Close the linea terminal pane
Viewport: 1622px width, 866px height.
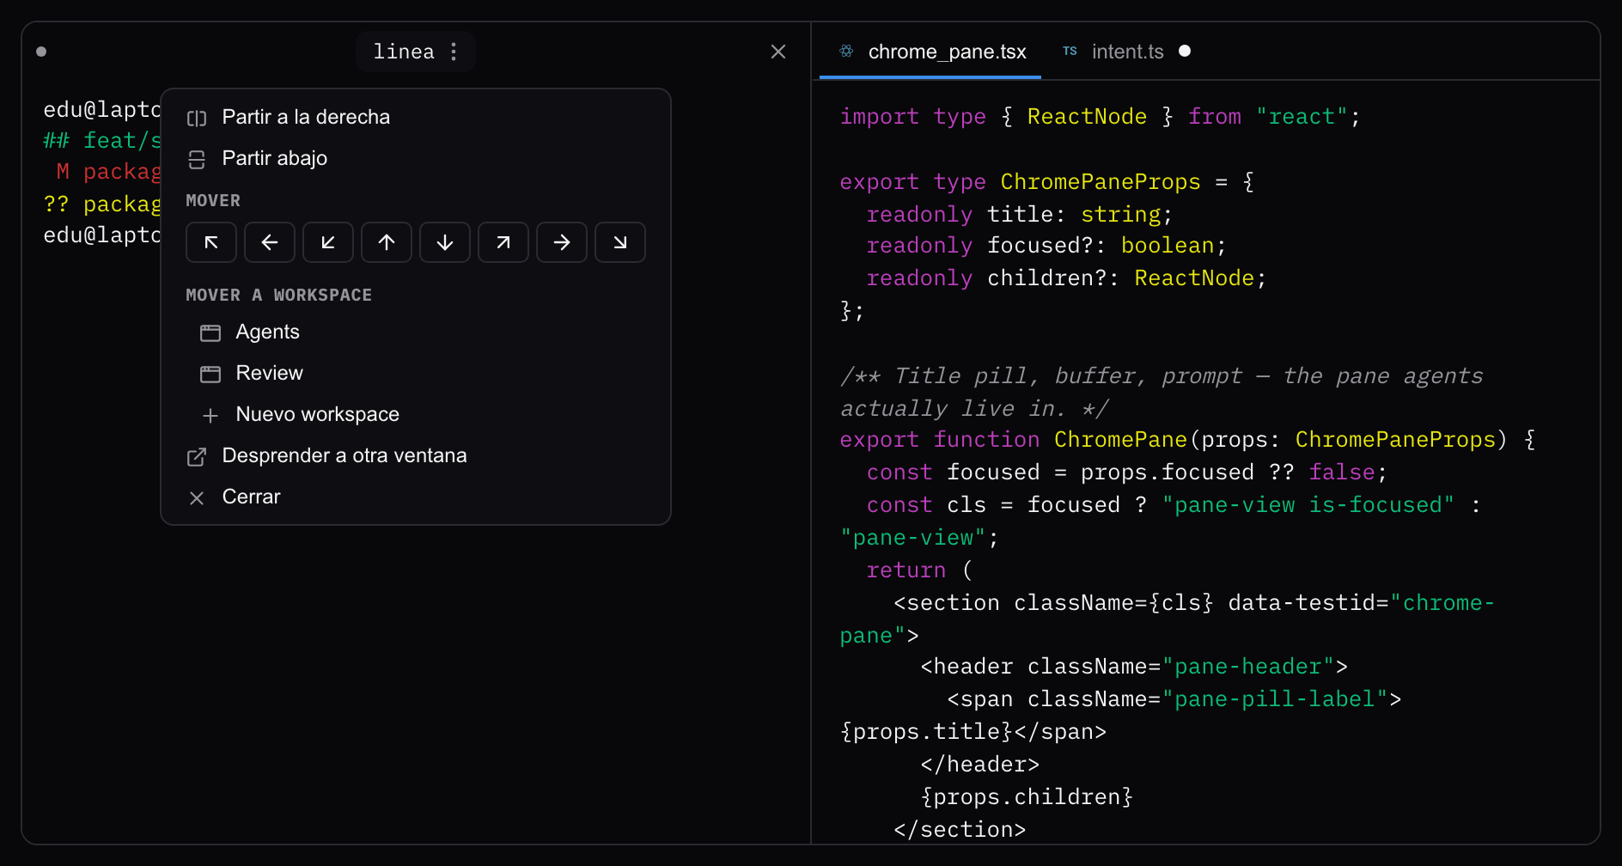pyautogui.click(x=778, y=52)
